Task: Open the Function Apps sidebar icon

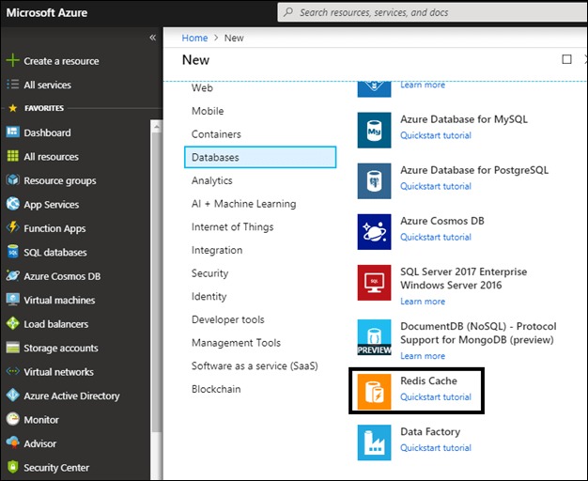Action: (x=13, y=227)
